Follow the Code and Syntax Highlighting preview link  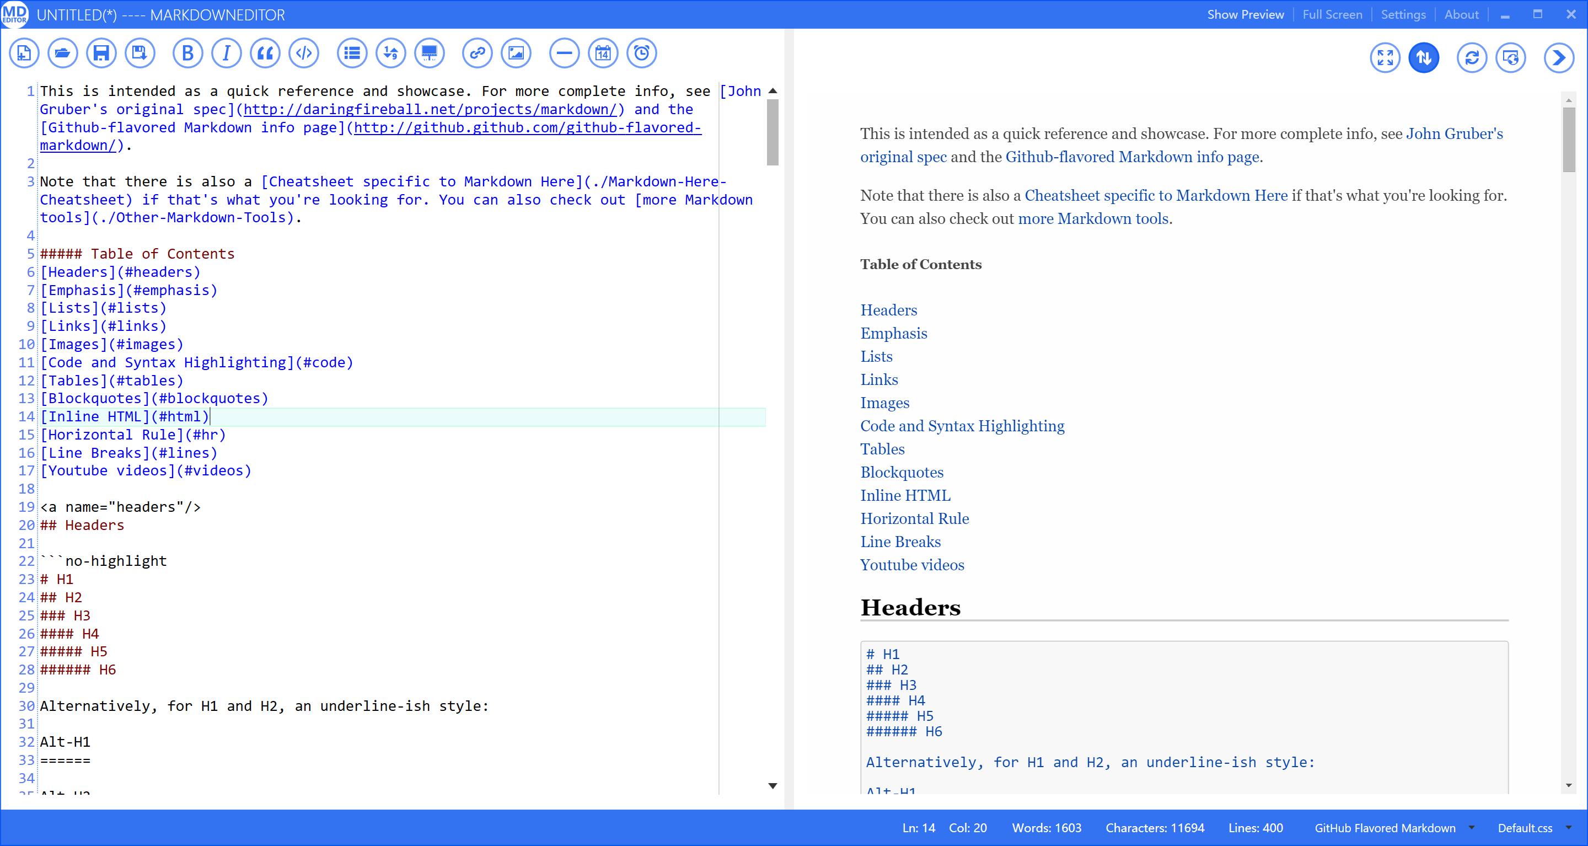pyautogui.click(x=962, y=426)
